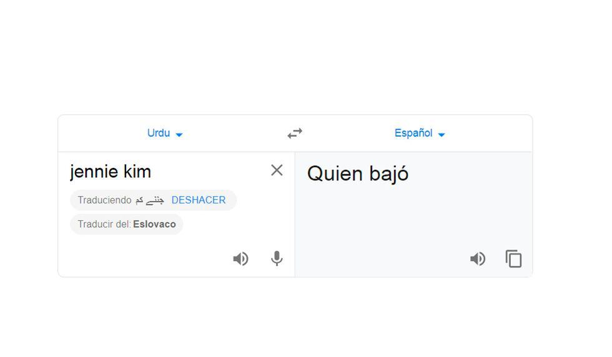Open the Español target language selector

[413, 133]
